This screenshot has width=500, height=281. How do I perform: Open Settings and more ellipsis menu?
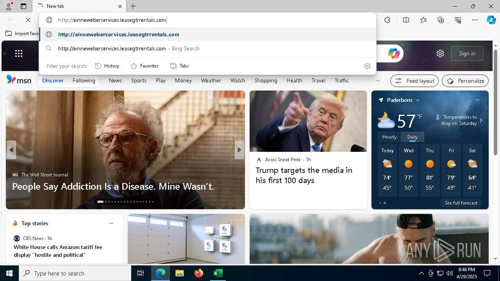tap(475, 20)
